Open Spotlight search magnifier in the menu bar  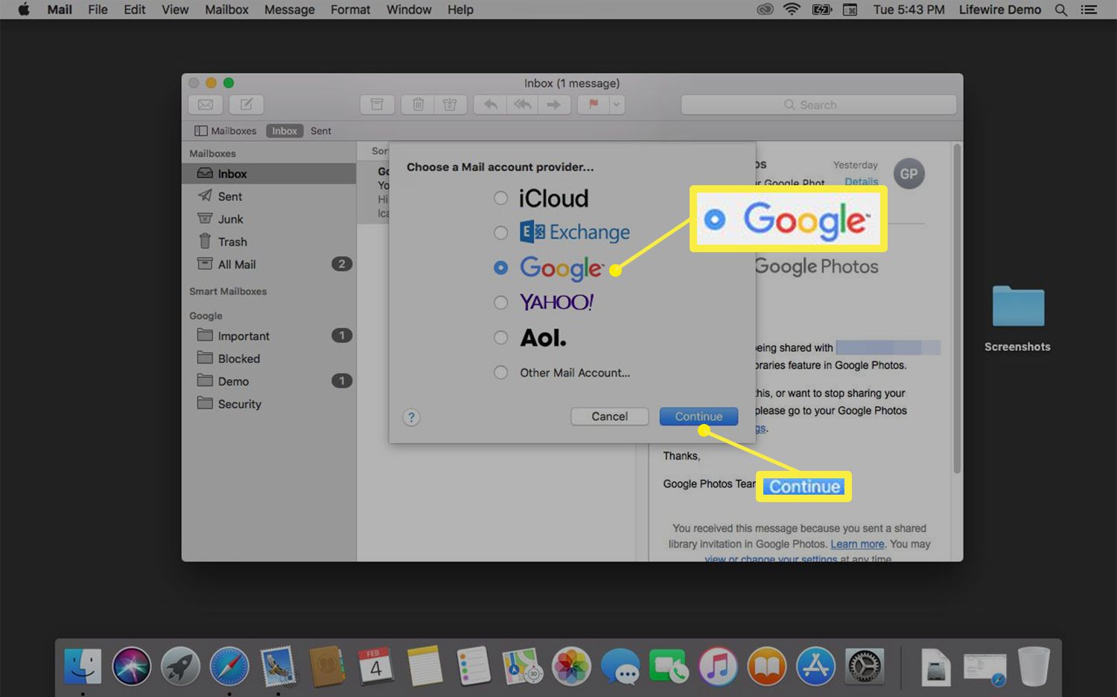(x=1061, y=10)
